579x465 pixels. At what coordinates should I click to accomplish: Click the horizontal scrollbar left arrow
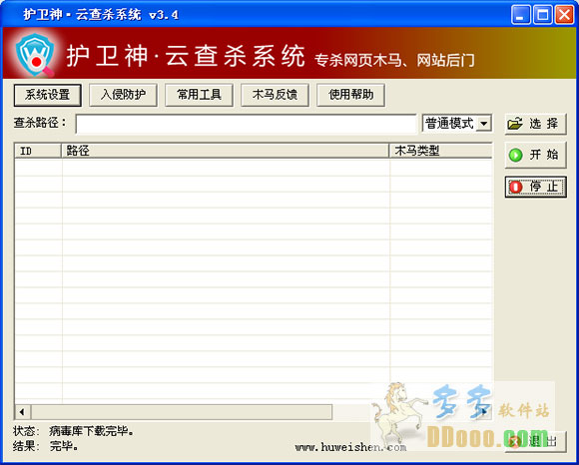coord(23,412)
